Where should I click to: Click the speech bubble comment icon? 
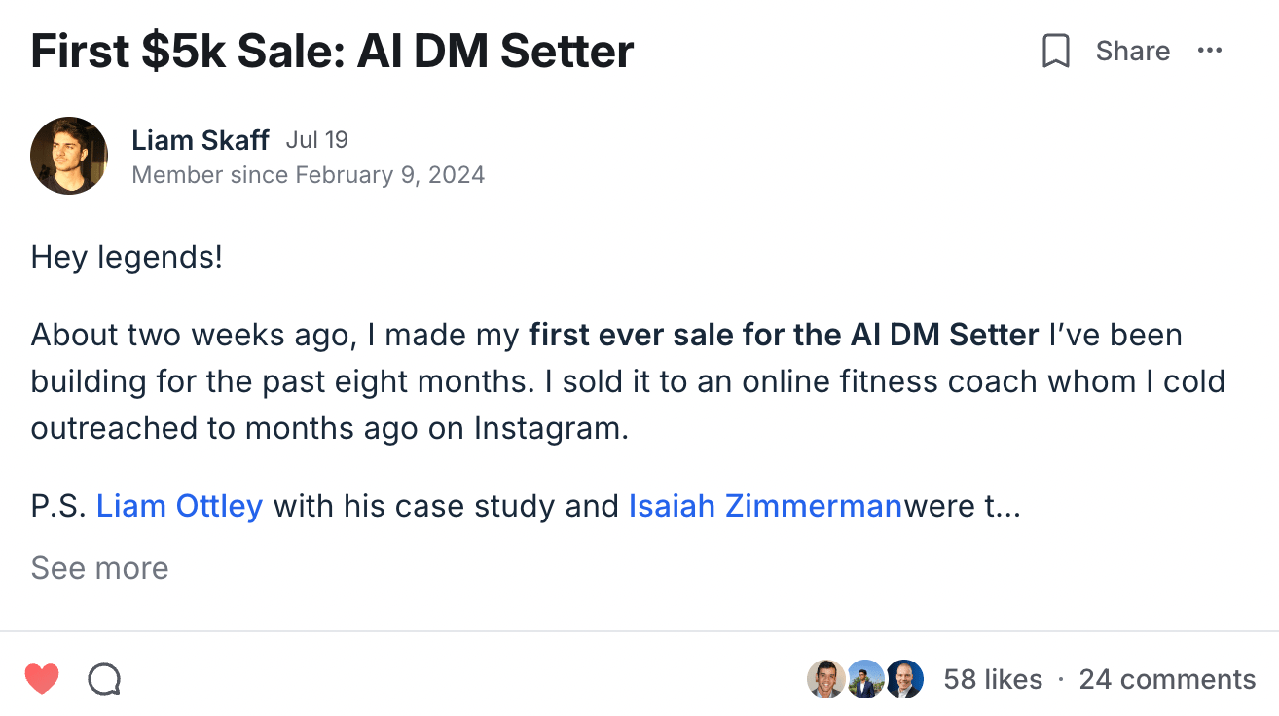click(104, 679)
